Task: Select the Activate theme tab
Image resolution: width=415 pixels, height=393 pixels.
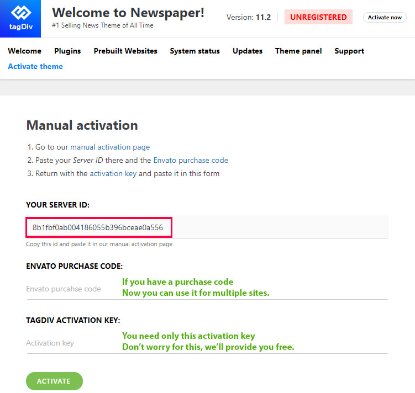Action: click(x=35, y=66)
